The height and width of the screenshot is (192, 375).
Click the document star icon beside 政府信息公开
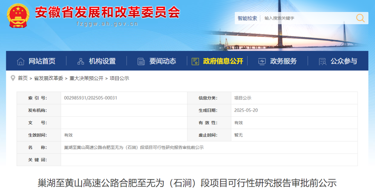click(195, 62)
